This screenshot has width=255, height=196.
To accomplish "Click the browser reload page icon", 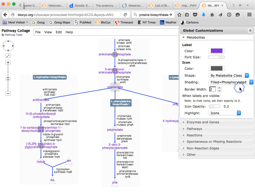I will point(125,15).
